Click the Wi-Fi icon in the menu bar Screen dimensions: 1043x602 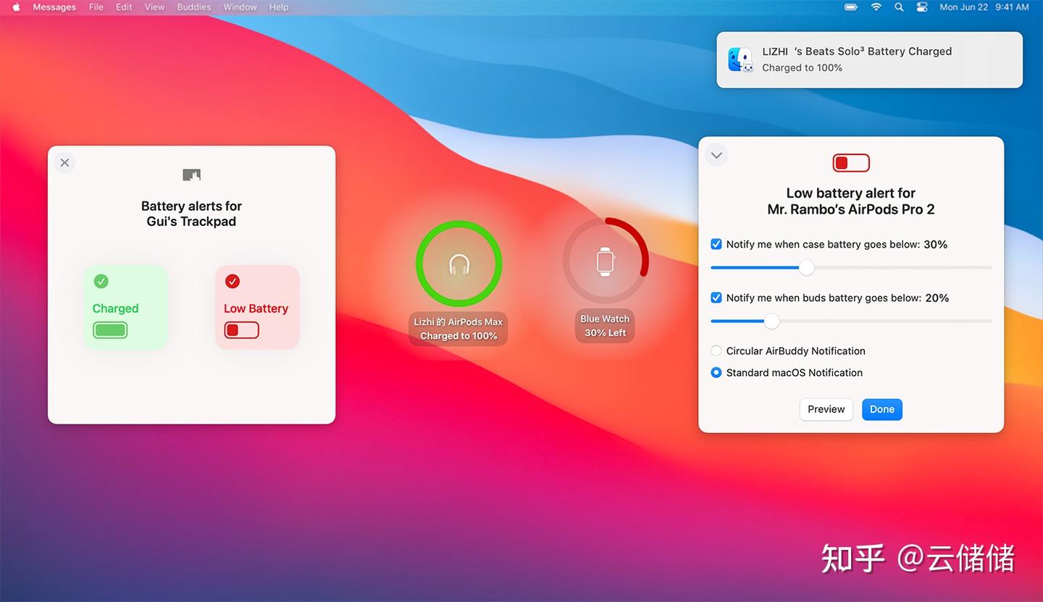875,7
